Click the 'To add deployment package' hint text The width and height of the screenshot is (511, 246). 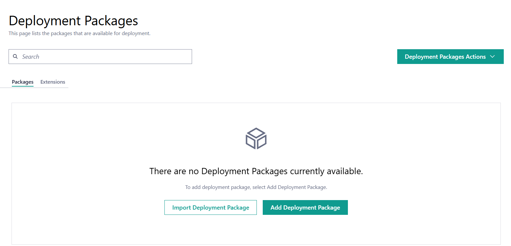(256, 187)
